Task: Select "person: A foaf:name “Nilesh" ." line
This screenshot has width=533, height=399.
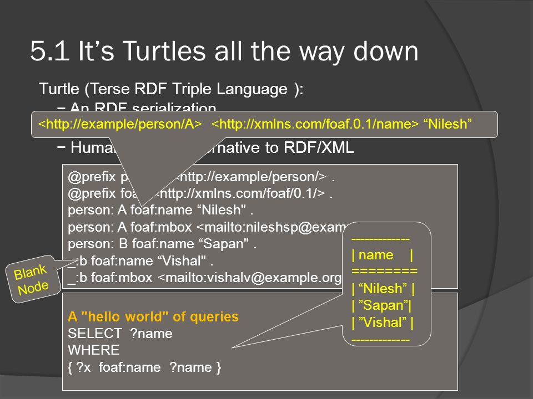Action: pos(160,210)
